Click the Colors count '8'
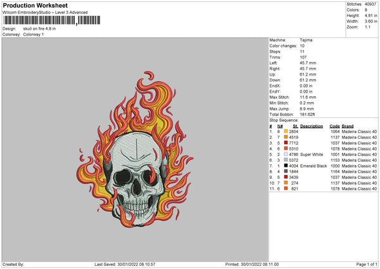 click(x=366, y=10)
